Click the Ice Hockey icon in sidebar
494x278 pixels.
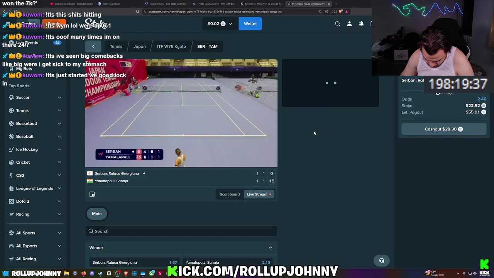[12, 149]
